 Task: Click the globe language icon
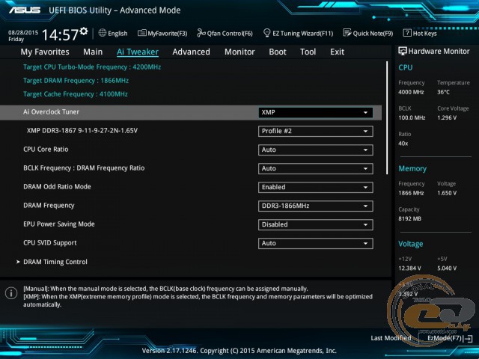coord(103,33)
